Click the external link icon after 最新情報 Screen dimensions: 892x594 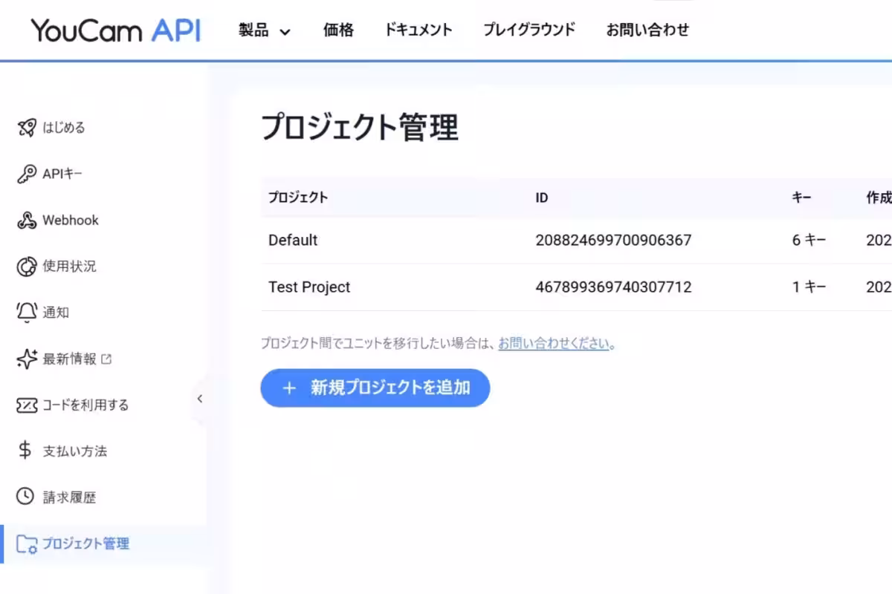[106, 359]
